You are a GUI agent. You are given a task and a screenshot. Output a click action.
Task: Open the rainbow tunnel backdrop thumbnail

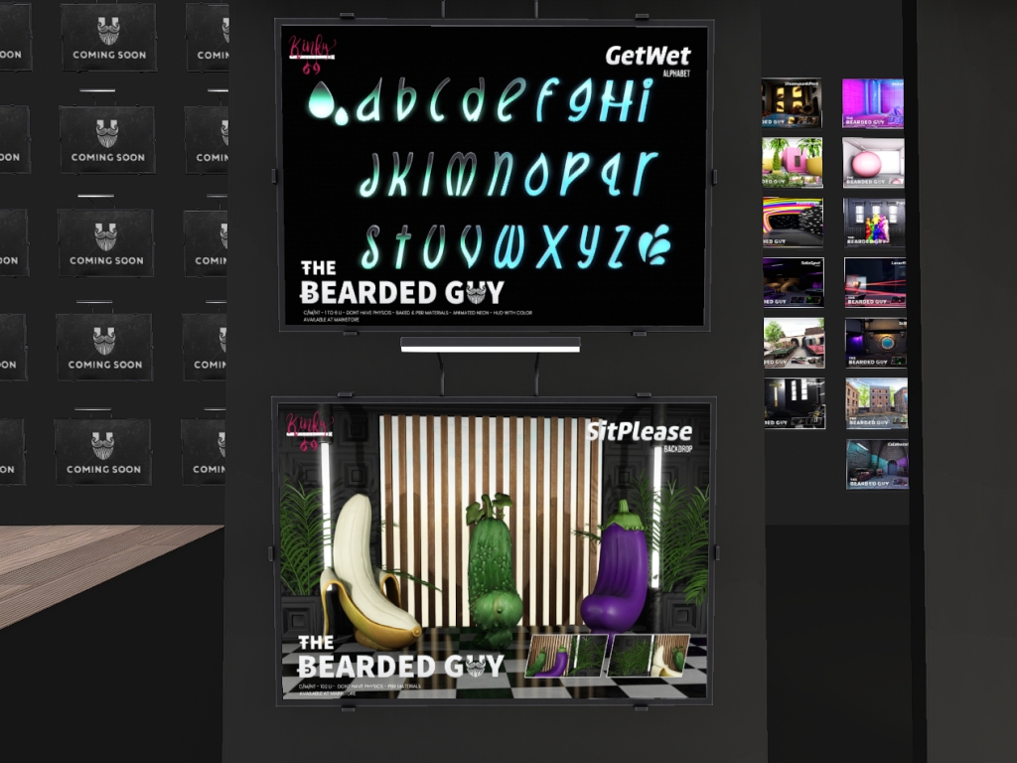(793, 222)
